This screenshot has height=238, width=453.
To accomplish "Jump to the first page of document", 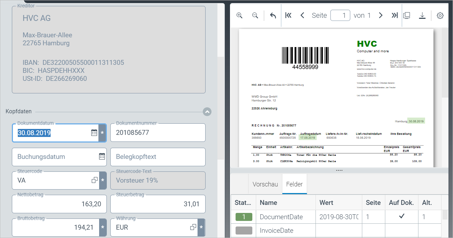I will tap(288, 15).
